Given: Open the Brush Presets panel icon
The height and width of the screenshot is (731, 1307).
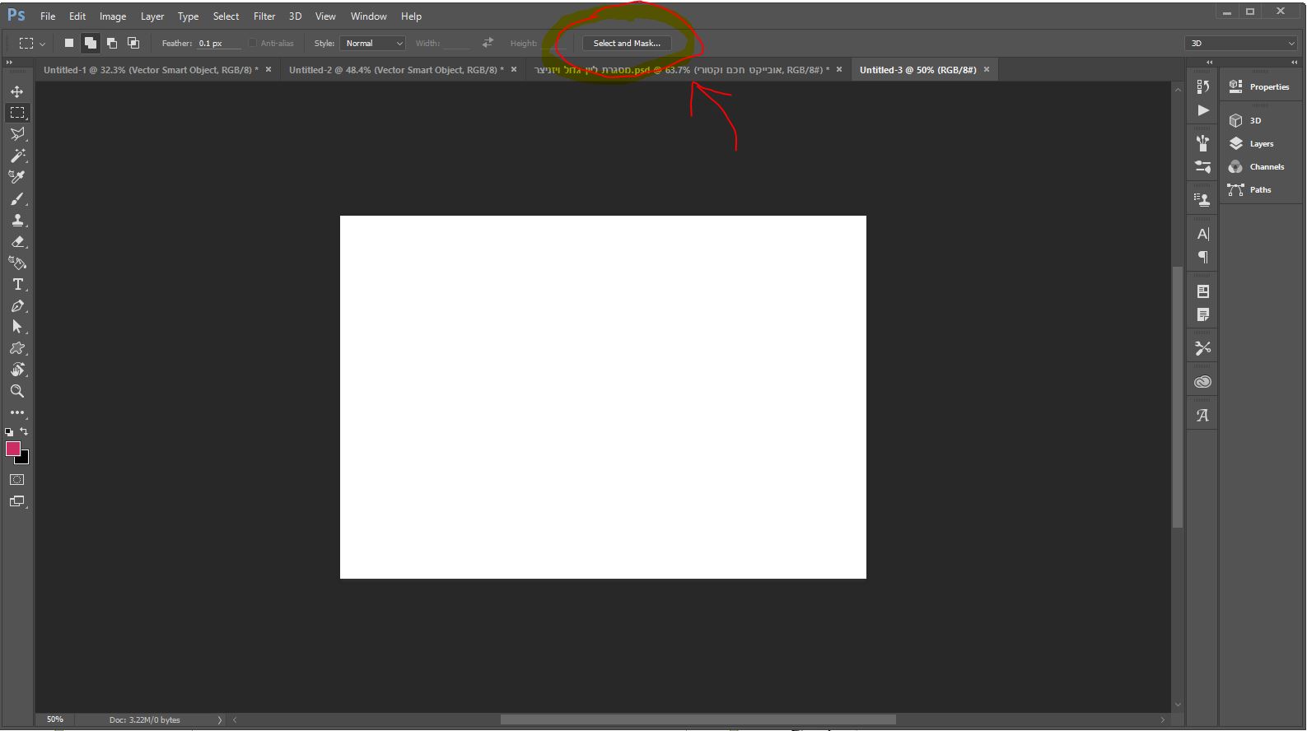Looking at the screenshot, I should pyautogui.click(x=1203, y=143).
